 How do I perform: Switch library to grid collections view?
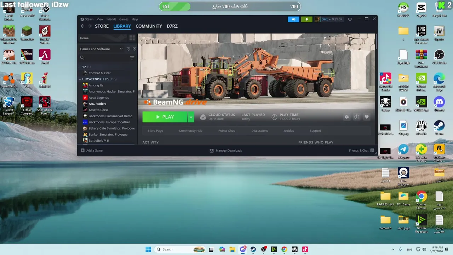(x=132, y=38)
